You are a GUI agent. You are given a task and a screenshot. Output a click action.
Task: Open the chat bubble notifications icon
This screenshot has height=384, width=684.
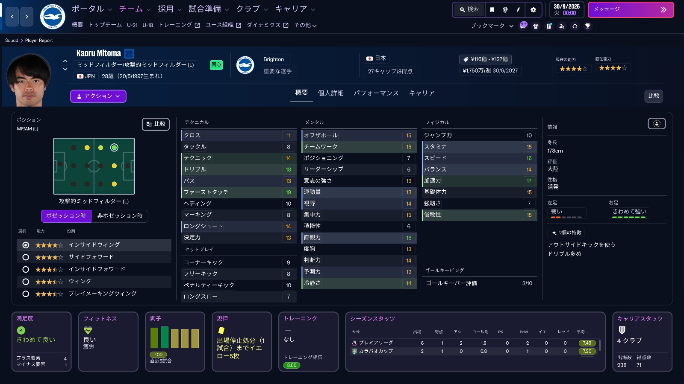[523, 26]
